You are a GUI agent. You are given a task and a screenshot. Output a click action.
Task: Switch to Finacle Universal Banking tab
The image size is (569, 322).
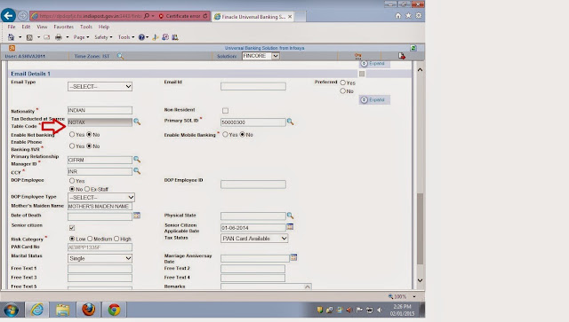tap(252, 17)
